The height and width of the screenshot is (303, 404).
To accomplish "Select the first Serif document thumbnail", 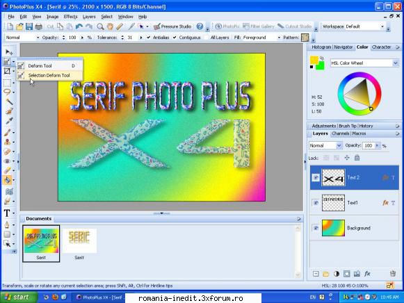I will pyautogui.click(x=41, y=243).
